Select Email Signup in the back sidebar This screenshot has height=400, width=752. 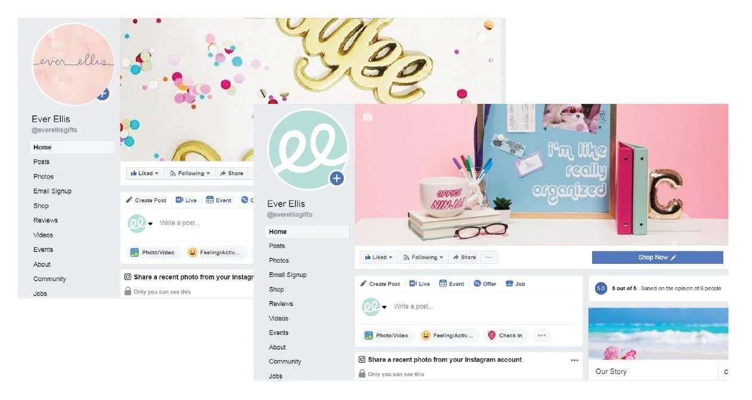(53, 191)
